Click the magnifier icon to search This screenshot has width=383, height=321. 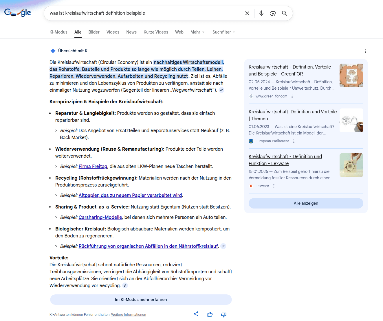point(284,13)
